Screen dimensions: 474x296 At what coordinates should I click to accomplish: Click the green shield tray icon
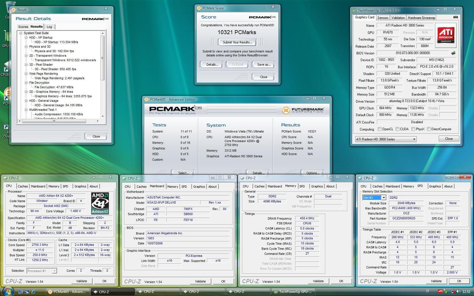pyautogui.click(x=446, y=292)
